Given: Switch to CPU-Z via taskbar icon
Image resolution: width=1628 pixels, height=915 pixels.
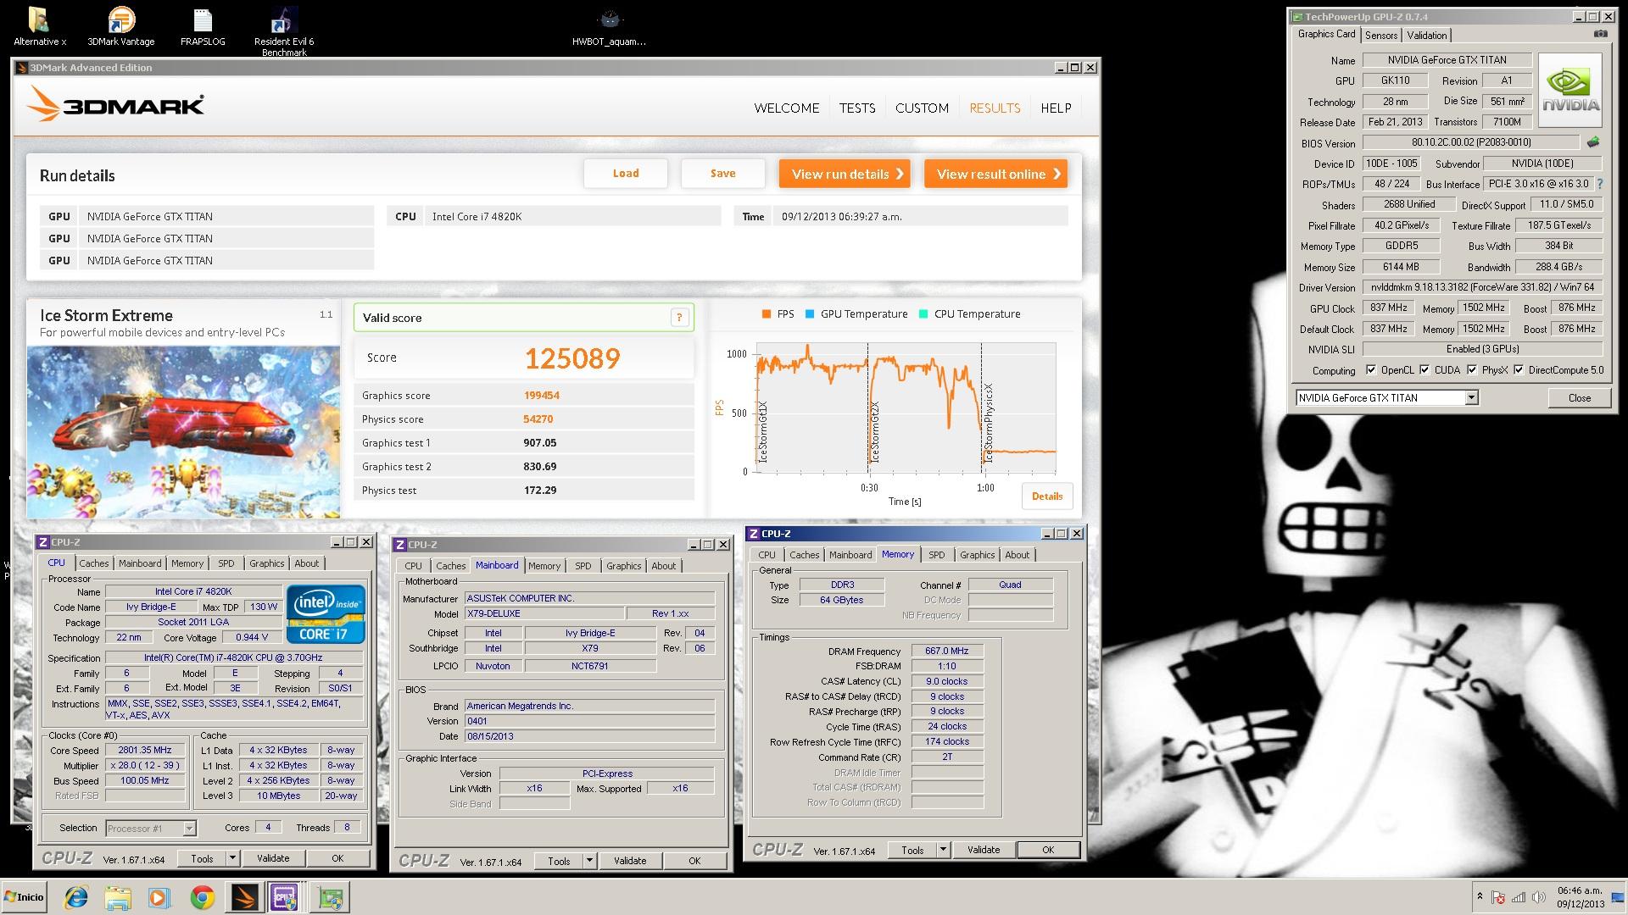Looking at the screenshot, I should click(x=284, y=897).
